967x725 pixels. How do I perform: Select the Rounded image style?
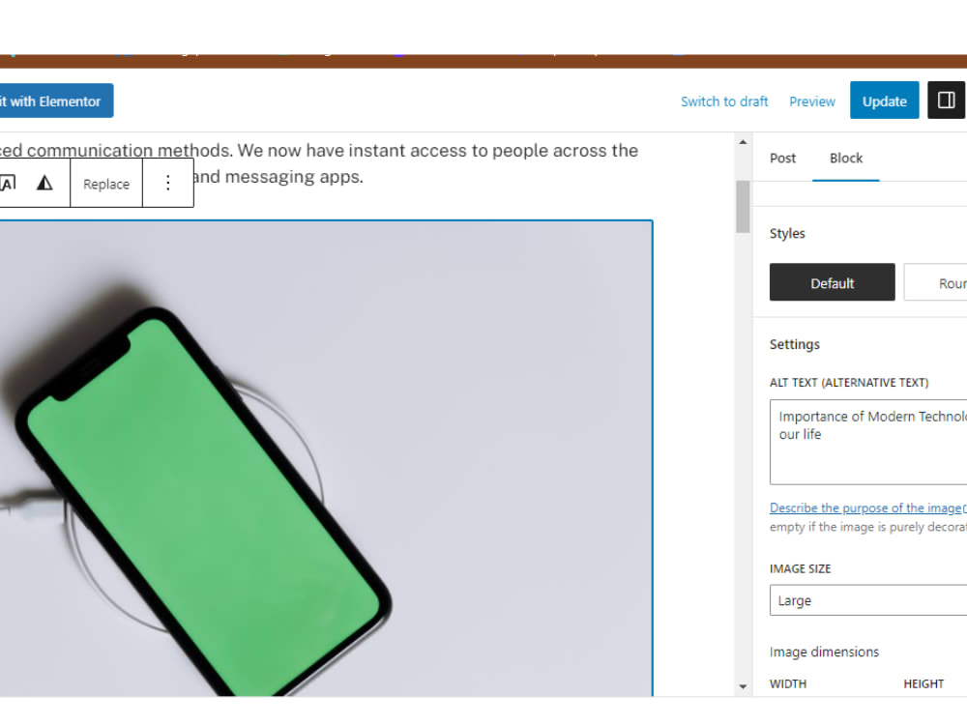[x=935, y=282]
